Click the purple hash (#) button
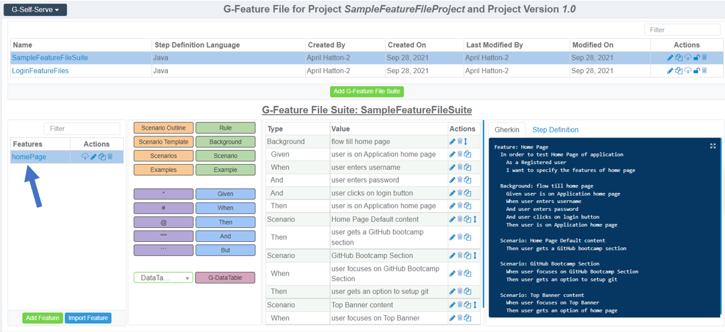This screenshot has width=725, height=332. [163, 208]
